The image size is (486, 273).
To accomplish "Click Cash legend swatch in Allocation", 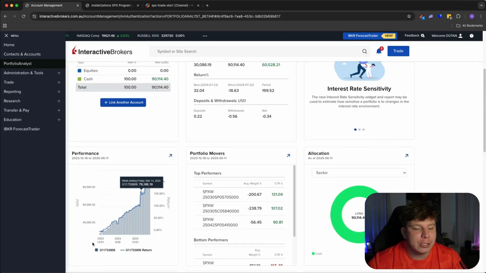I will point(313,254).
